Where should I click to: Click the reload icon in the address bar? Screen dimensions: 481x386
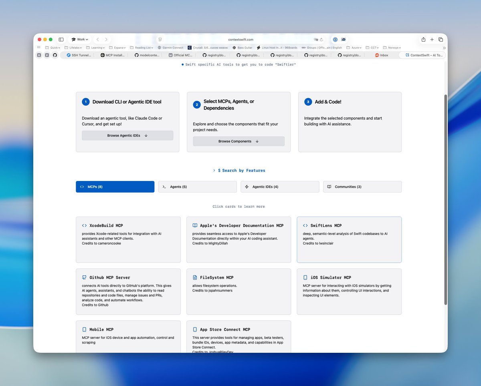tap(322, 39)
